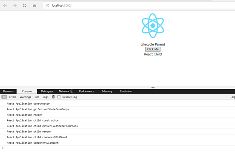Switch to the Console tab

27,91
